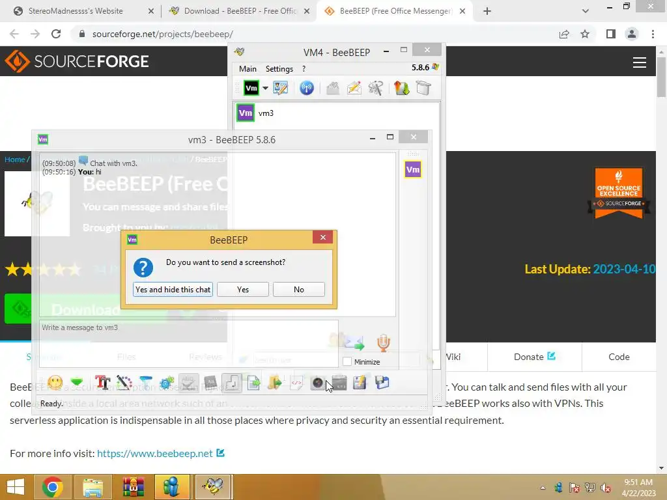Click the vm3 avatar in chat side panel

(412, 170)
